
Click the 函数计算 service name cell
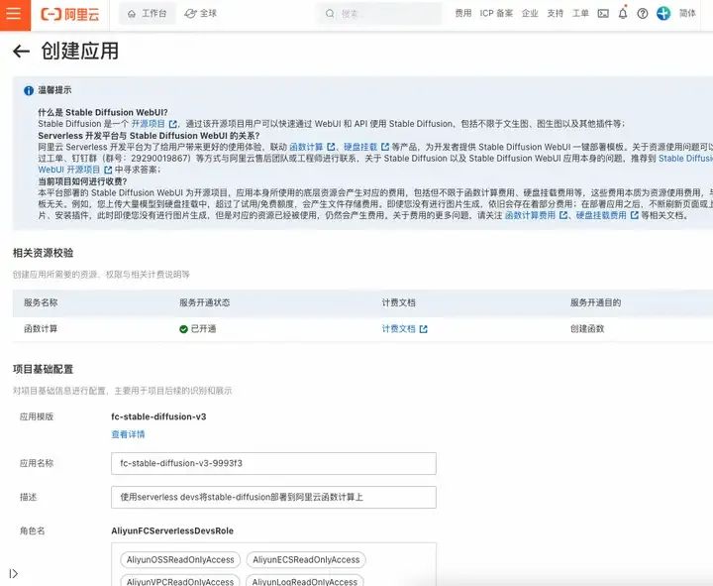pyautogui.click(x=41, y=329)
